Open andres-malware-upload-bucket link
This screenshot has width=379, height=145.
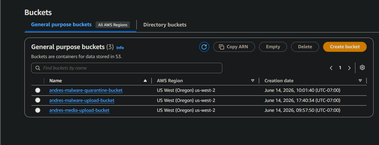tap(82, 100)
